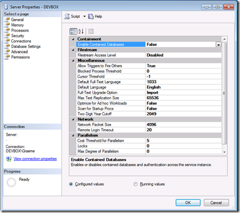240x213 pixels.
Task: Click the Memory page icon
Action: 7,25
